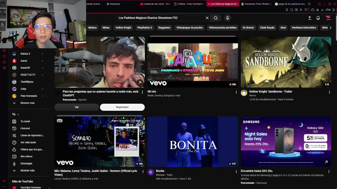Open TheWillyrex channel subscription
The height and width of the screenshot is (189, 337).
pyautogui.click(x=28, y=82)
